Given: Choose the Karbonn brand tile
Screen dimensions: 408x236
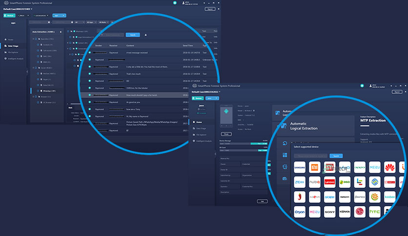Looking at the screenshot, I should click(345, 197).
